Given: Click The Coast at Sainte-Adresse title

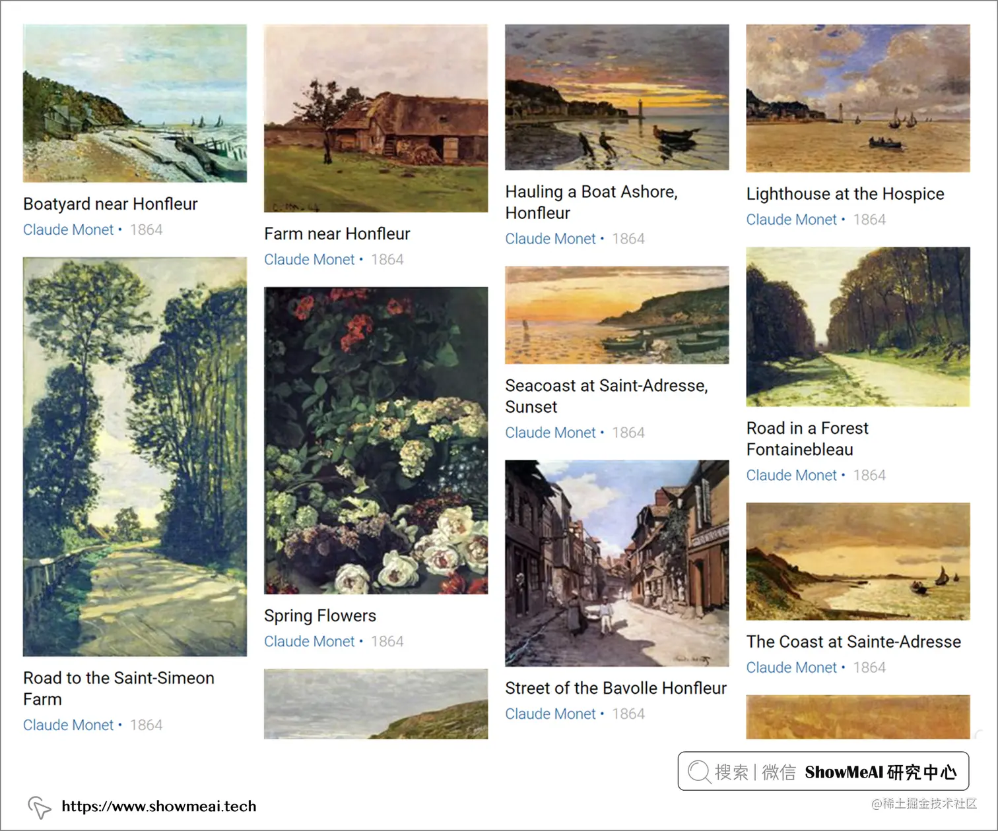Looking at the screenshot, I should coord(853,642).
